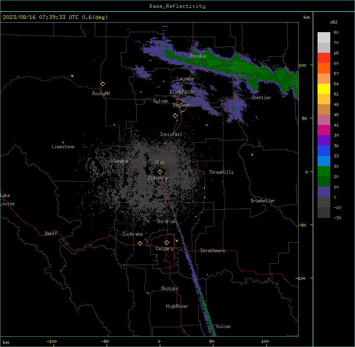This screenshot has height=347, width=355.
Task: Click the 0 tick on bottom km axis
Action: click(x=159, y=341)
